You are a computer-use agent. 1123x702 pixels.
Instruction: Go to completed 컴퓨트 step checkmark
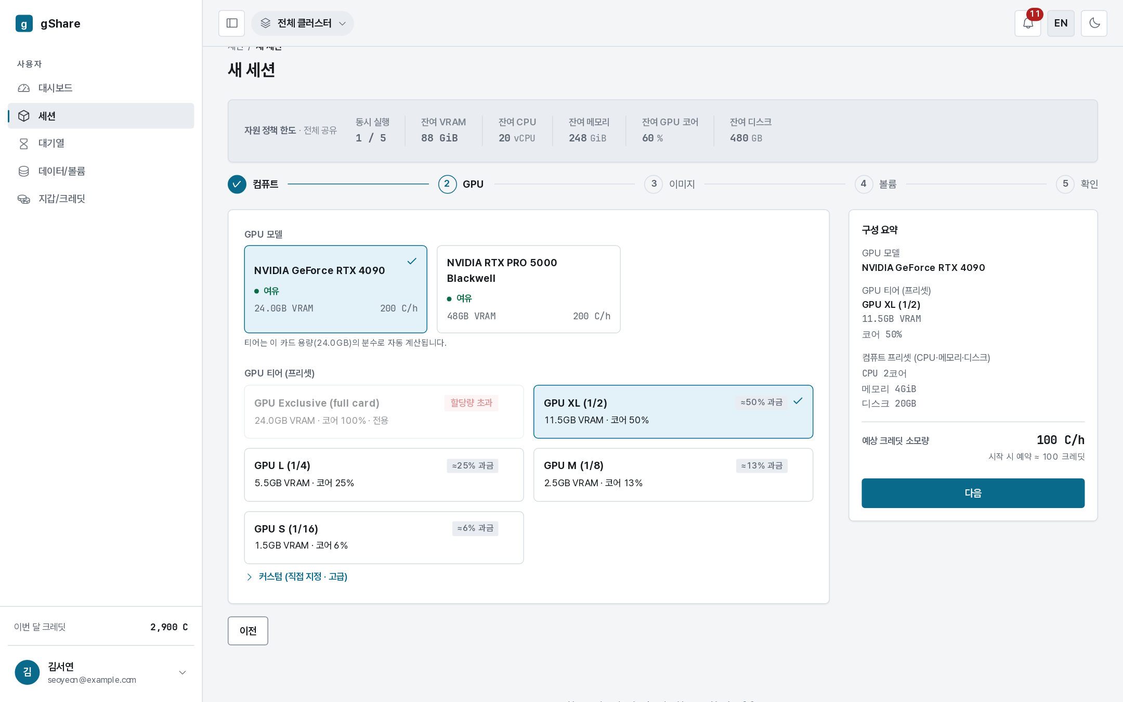237,184
